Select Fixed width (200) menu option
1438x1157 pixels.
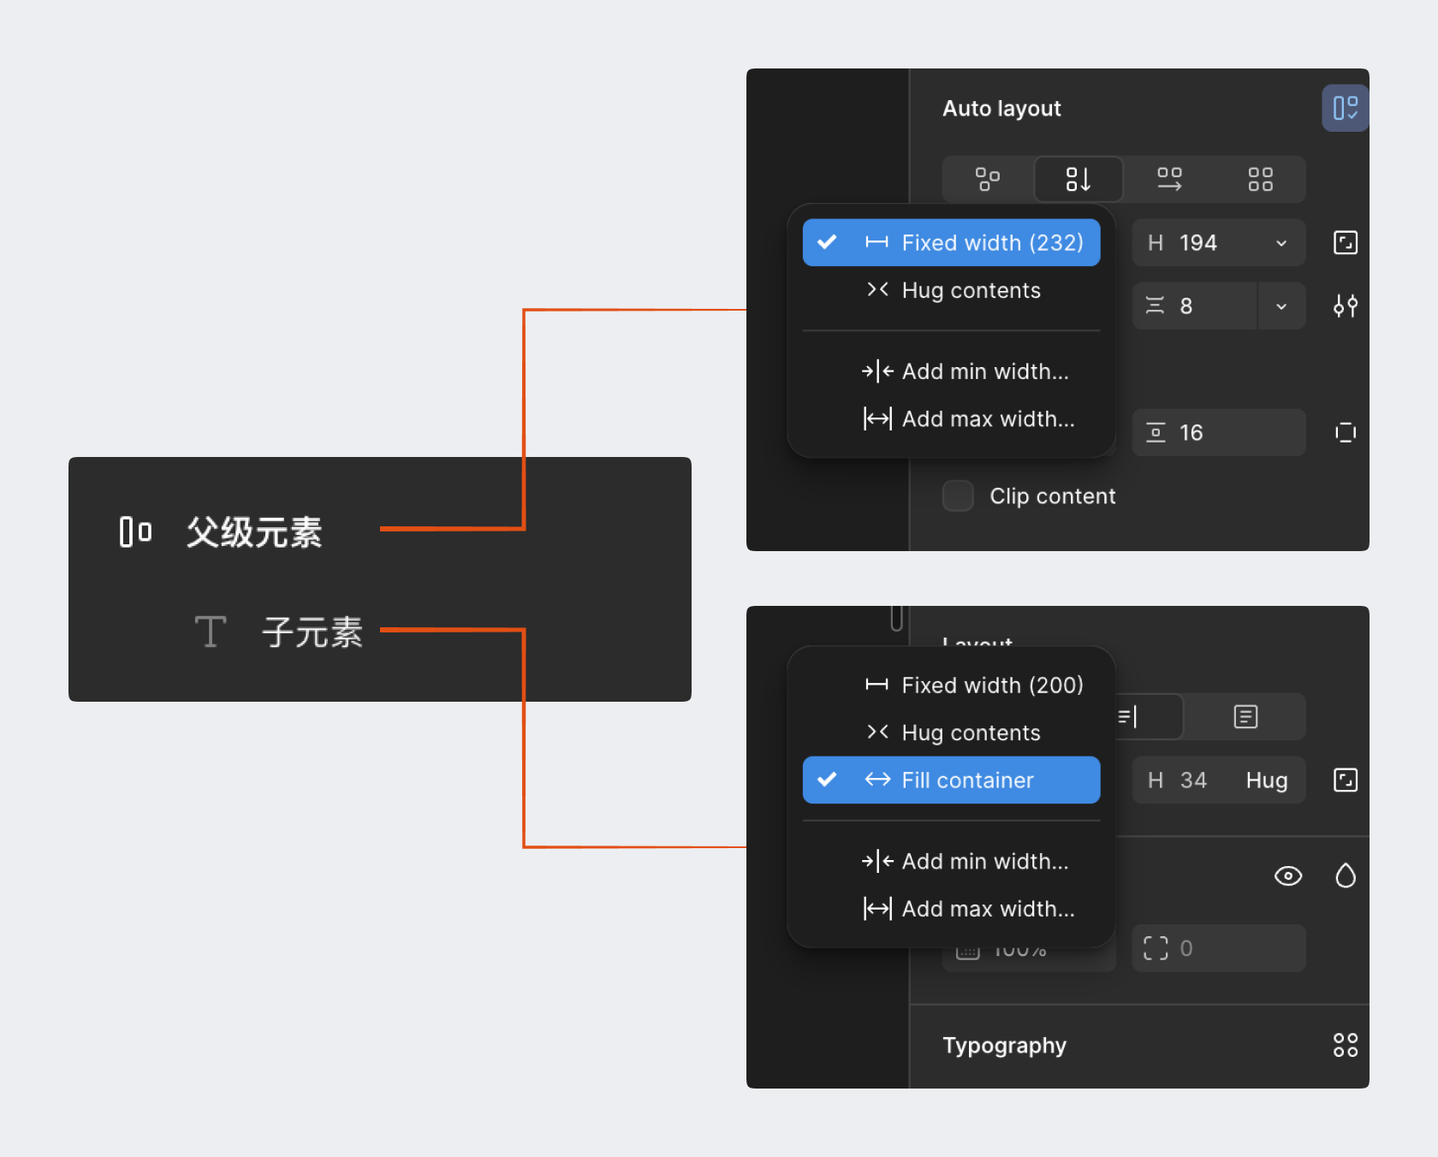pyautogui.click(x=991, y=685)
